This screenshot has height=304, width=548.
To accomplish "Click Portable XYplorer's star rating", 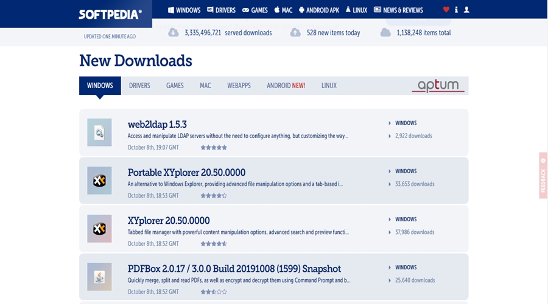I will pyautogui.click(x=214, y=195).
